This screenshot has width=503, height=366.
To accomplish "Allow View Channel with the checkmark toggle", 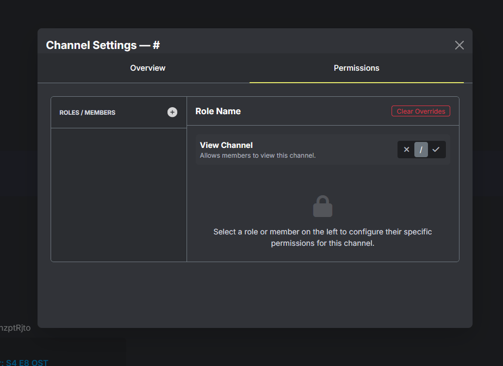I will coord(436,150).
